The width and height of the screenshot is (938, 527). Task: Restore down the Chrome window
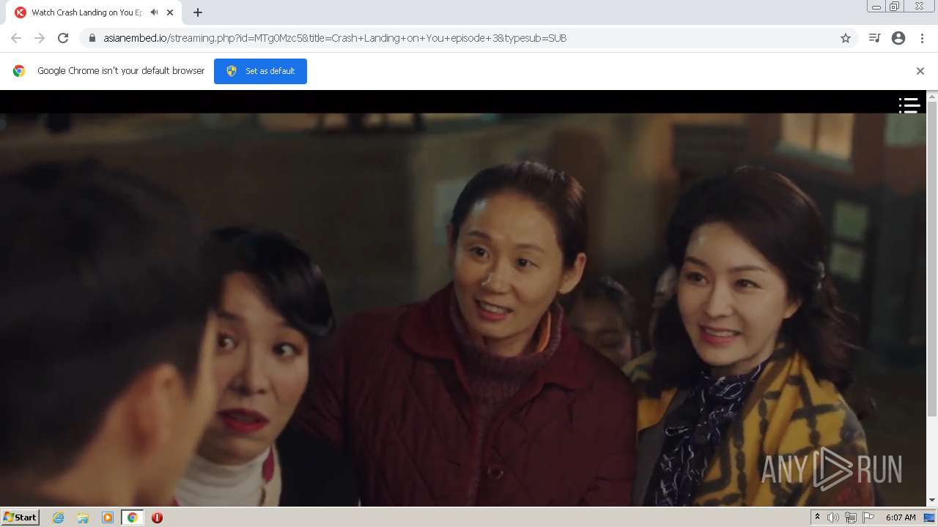point(895,6)
